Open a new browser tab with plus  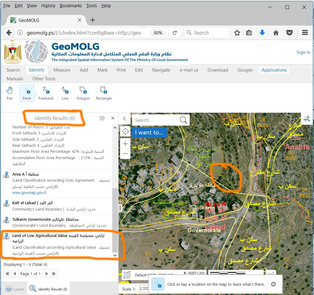93,20
